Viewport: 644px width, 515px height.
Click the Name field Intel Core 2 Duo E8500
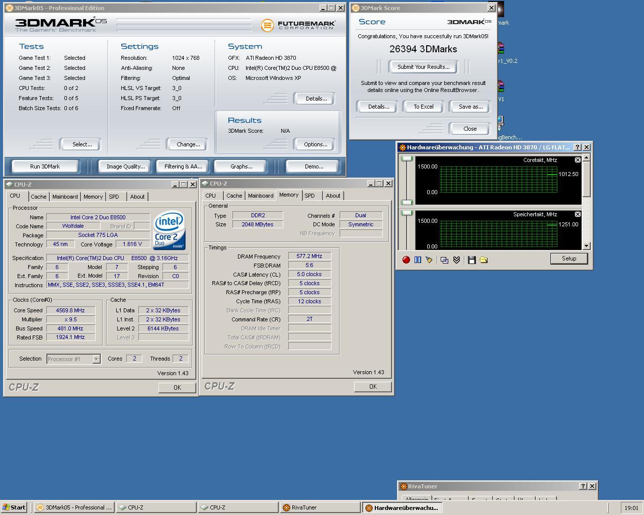point(98,218)
